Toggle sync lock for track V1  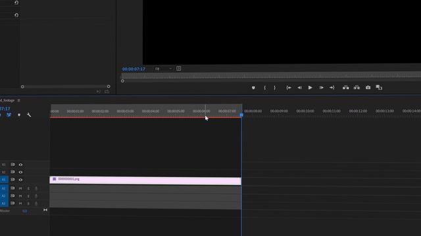click(x=12, y=180)
